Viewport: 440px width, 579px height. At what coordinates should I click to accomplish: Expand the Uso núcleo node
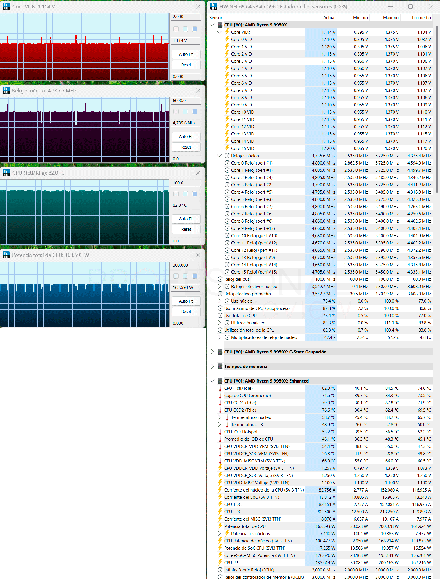219,301
